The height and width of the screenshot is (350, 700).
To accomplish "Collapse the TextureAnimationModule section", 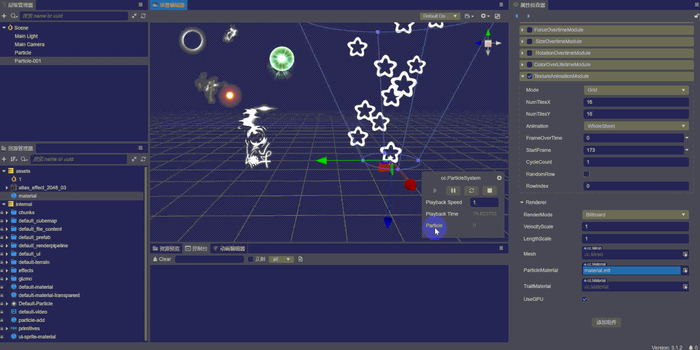I will (523, 76).
